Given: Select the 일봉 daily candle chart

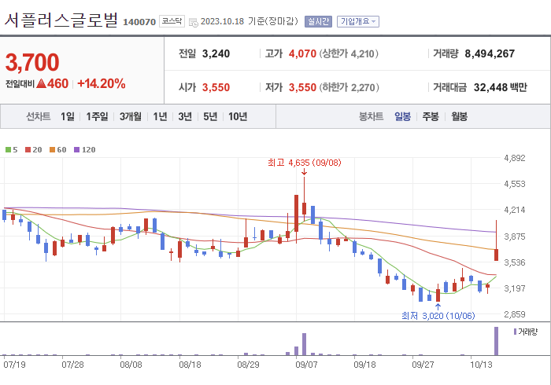Looking at the screenshot, I should pyautogui.click(x=402, y=116).
